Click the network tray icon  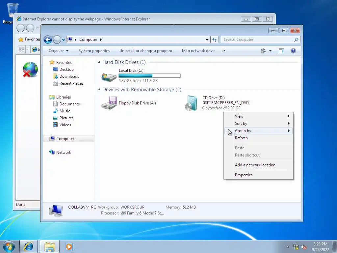tap(296, 247)
